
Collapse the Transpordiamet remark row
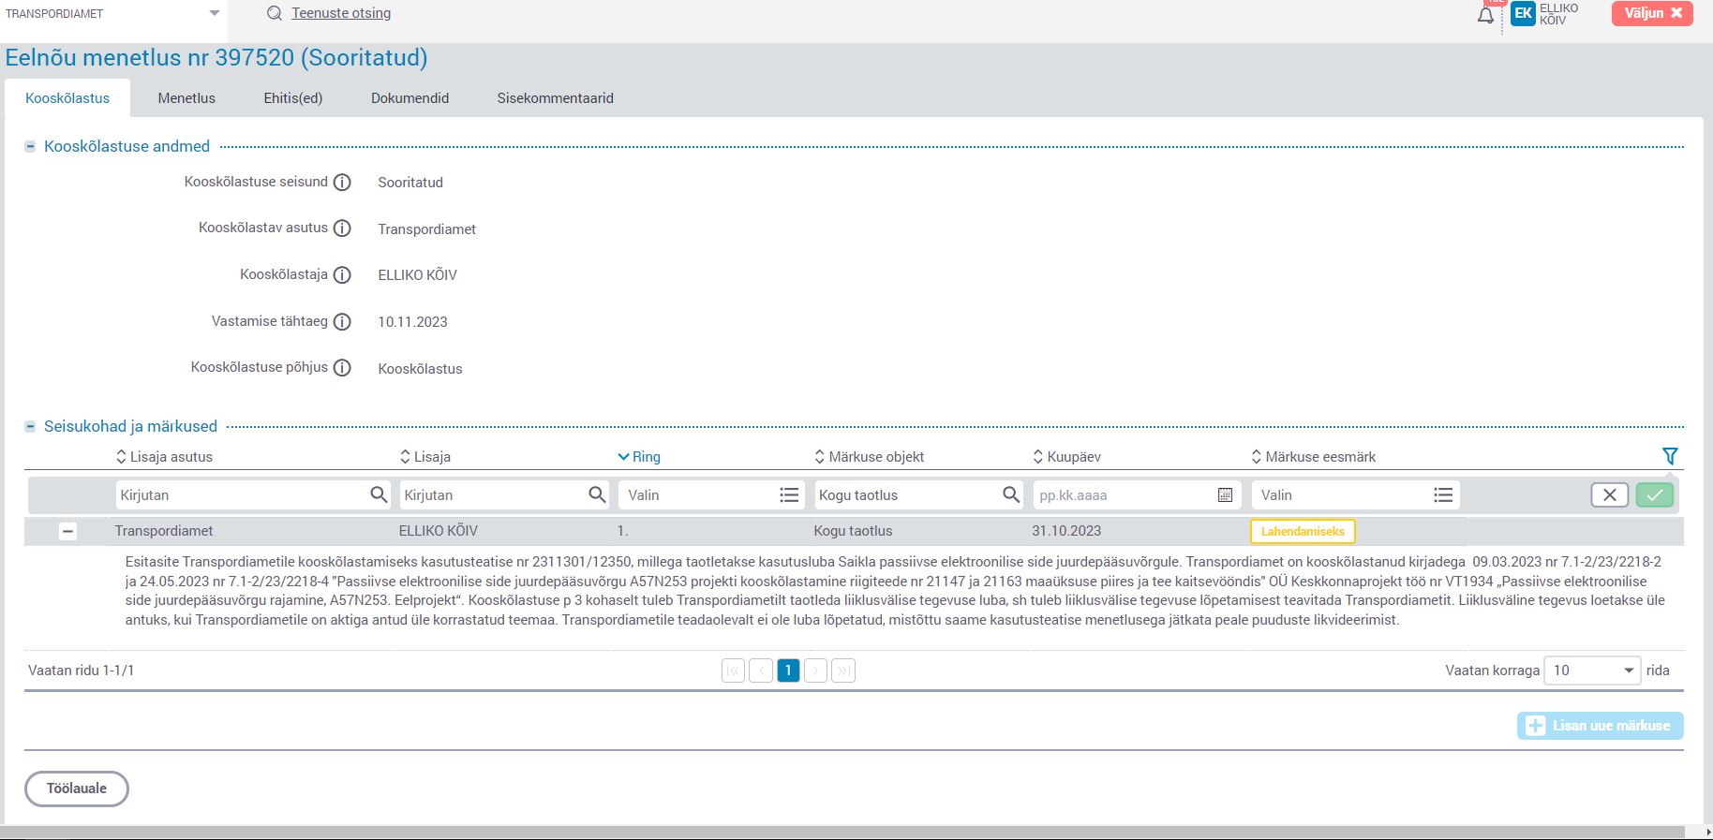(67, 531)
